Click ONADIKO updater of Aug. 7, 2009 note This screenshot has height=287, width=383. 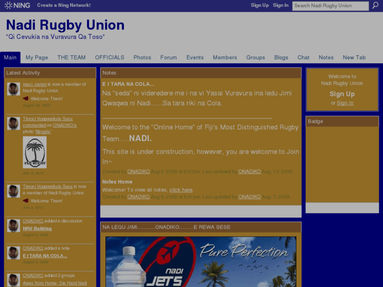250,196
